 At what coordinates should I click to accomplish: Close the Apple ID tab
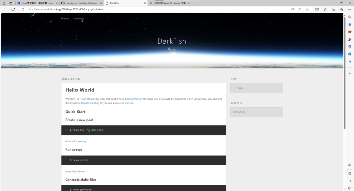[x=189, y=3]
